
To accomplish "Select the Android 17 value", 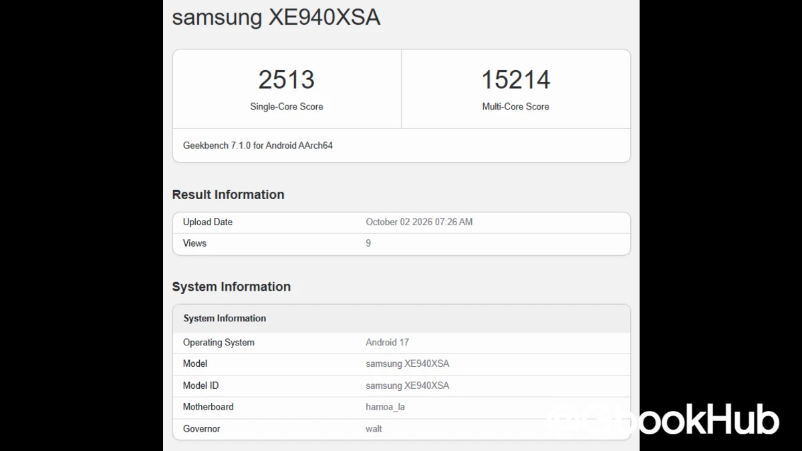I will pyautogui.click(x=387, y=342).
